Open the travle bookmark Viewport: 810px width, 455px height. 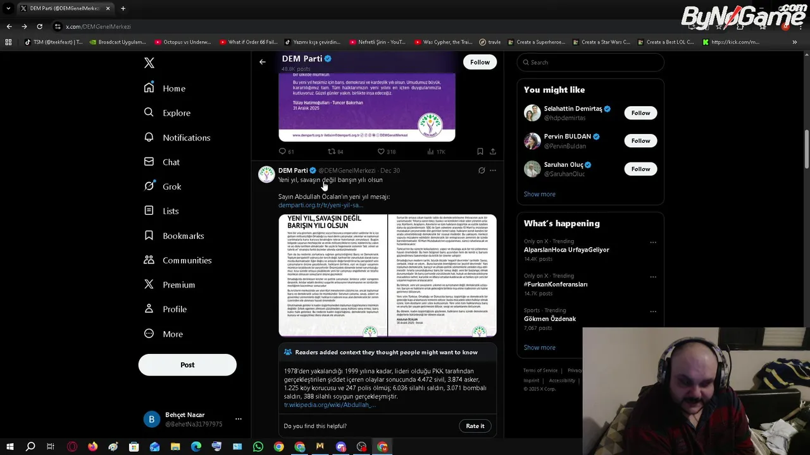(490, 42)
